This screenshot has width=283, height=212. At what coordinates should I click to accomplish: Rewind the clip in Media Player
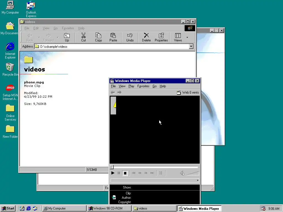pos(140,173)
